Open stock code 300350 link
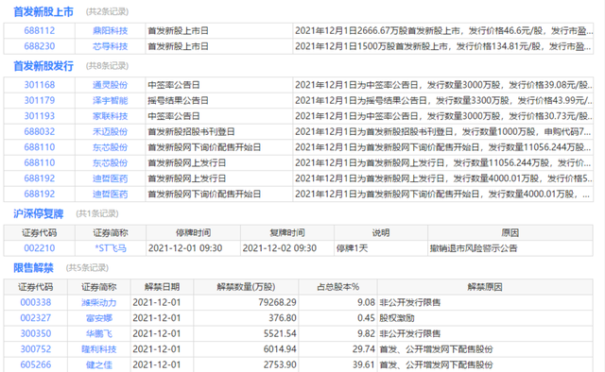 (x=36, y=333)
